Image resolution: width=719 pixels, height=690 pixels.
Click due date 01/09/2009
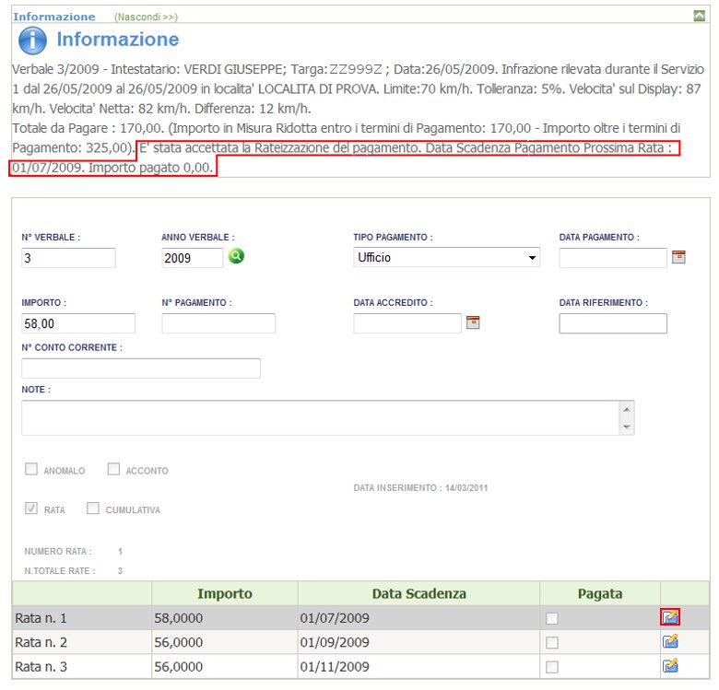click(335, 642)
